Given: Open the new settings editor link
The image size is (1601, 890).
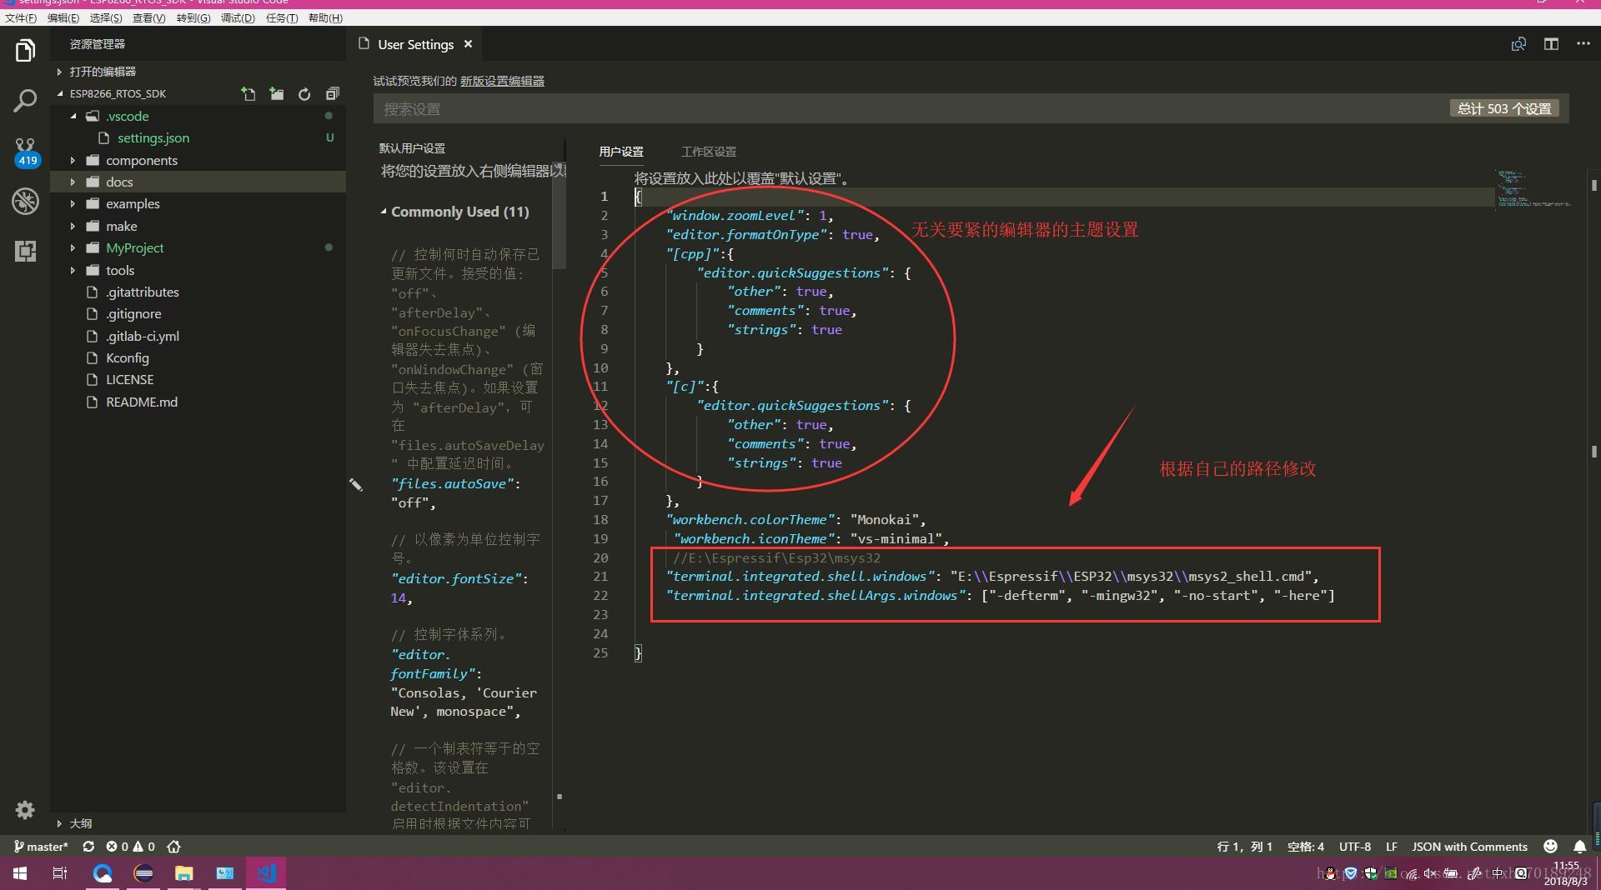Looking at the screenshot, I should pyautogui.click(x=502, y=81).
